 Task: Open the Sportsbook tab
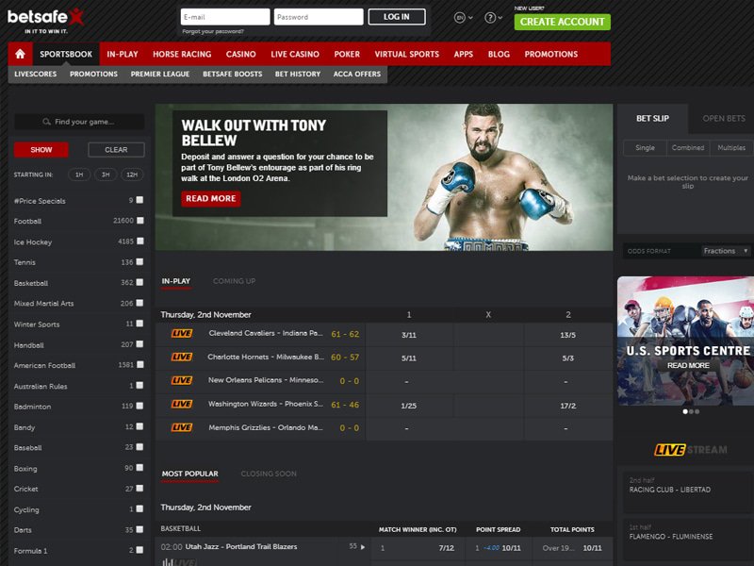coord(66,54)
